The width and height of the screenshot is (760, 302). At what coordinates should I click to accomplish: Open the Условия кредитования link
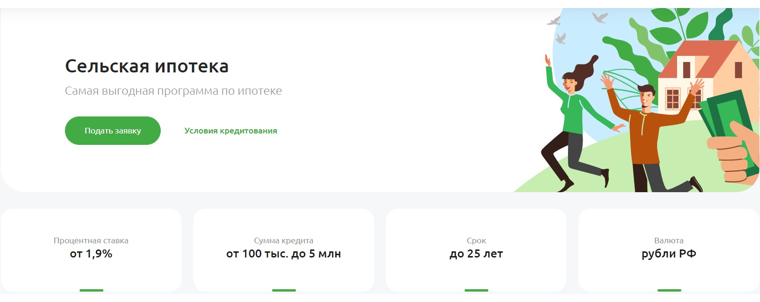tap(230, 131)
